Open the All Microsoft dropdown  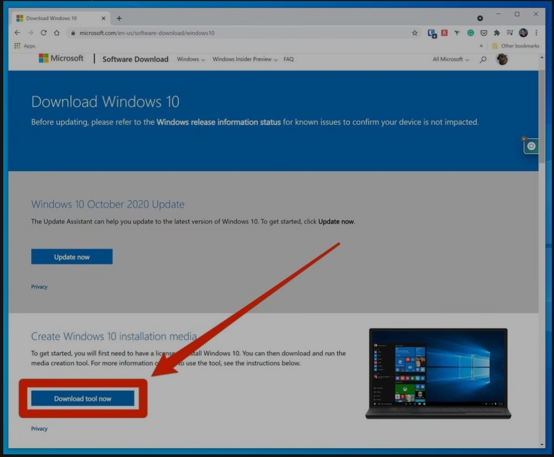click(x=451, y=59)
